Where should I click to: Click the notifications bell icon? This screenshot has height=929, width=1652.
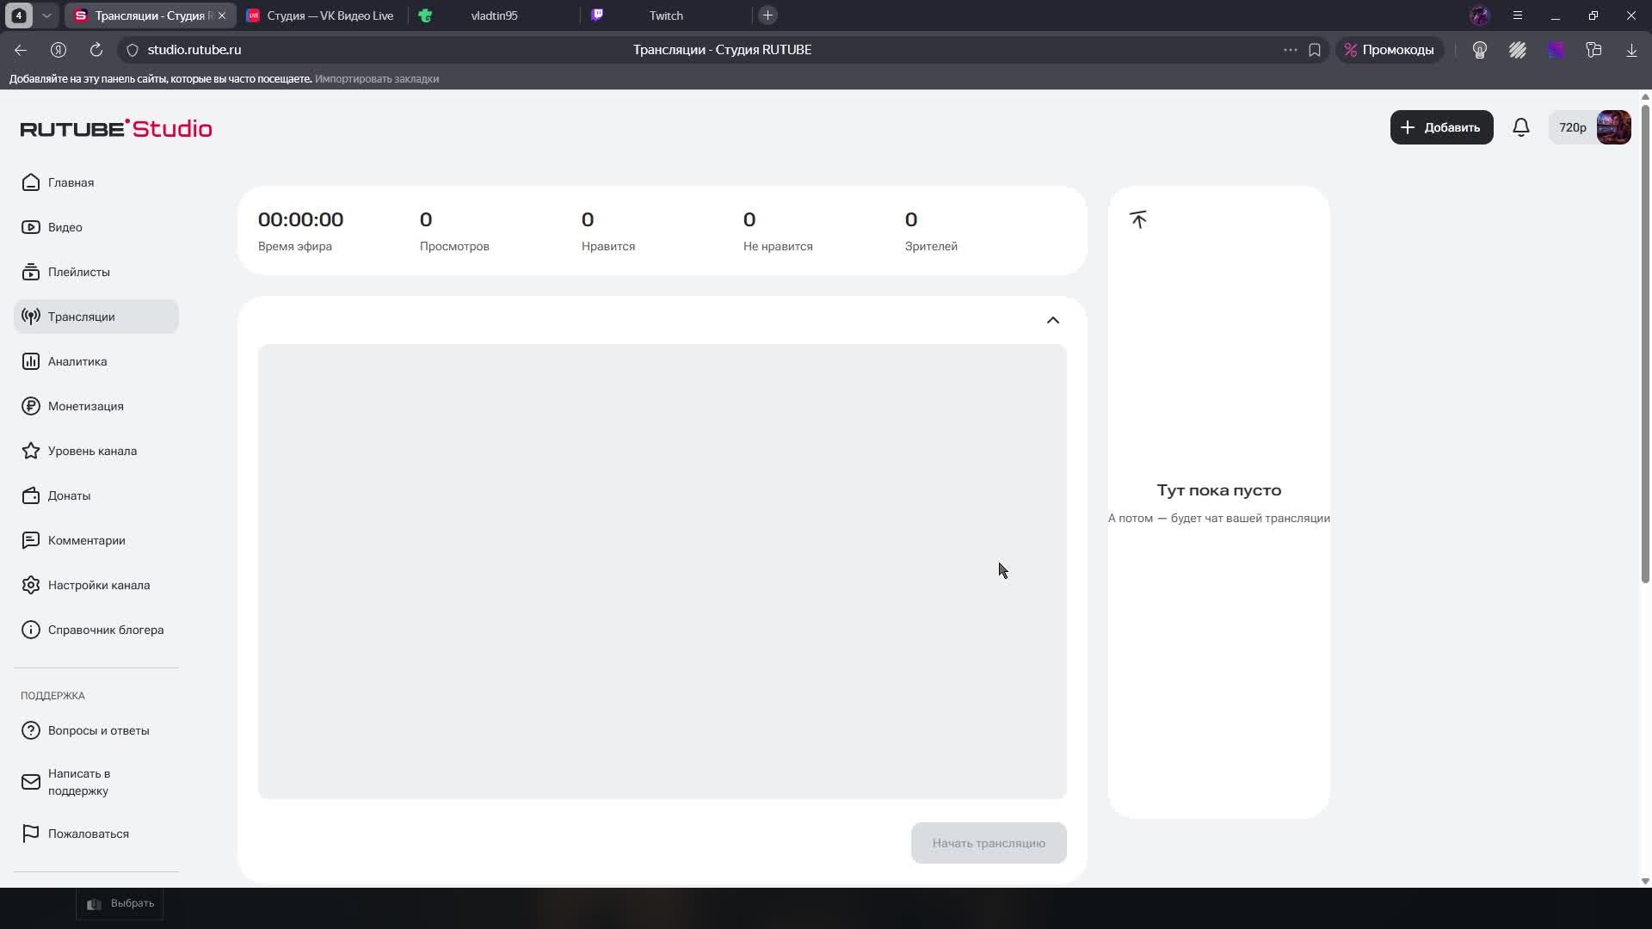coord(1520,127)
